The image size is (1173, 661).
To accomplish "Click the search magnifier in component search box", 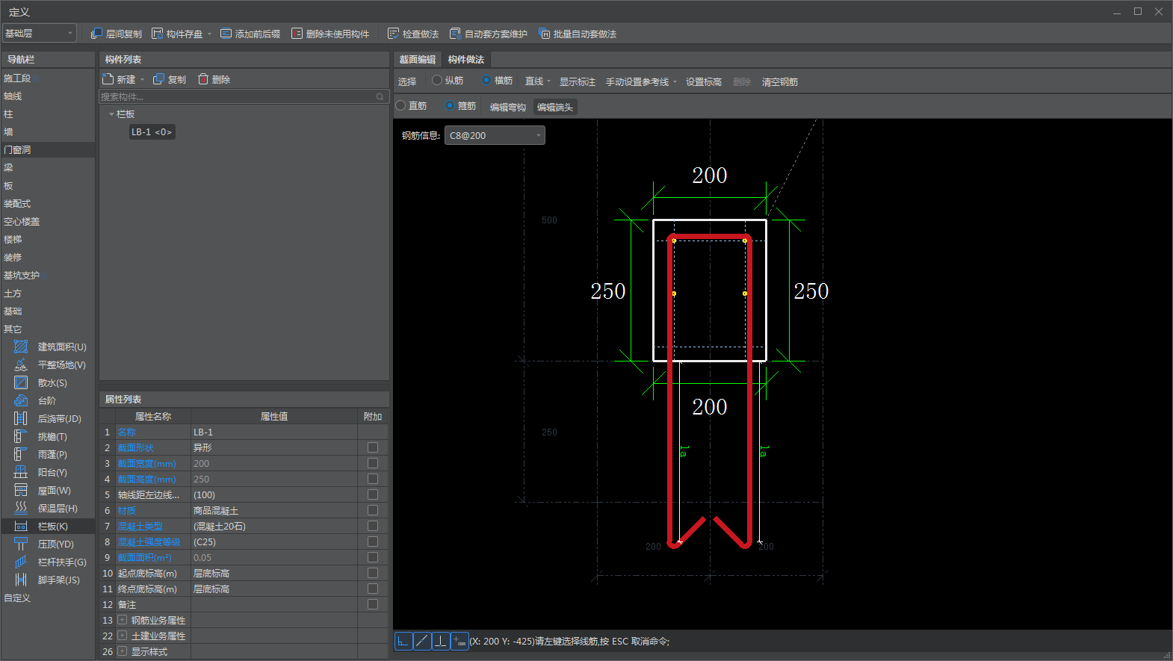I will point(380,96).
